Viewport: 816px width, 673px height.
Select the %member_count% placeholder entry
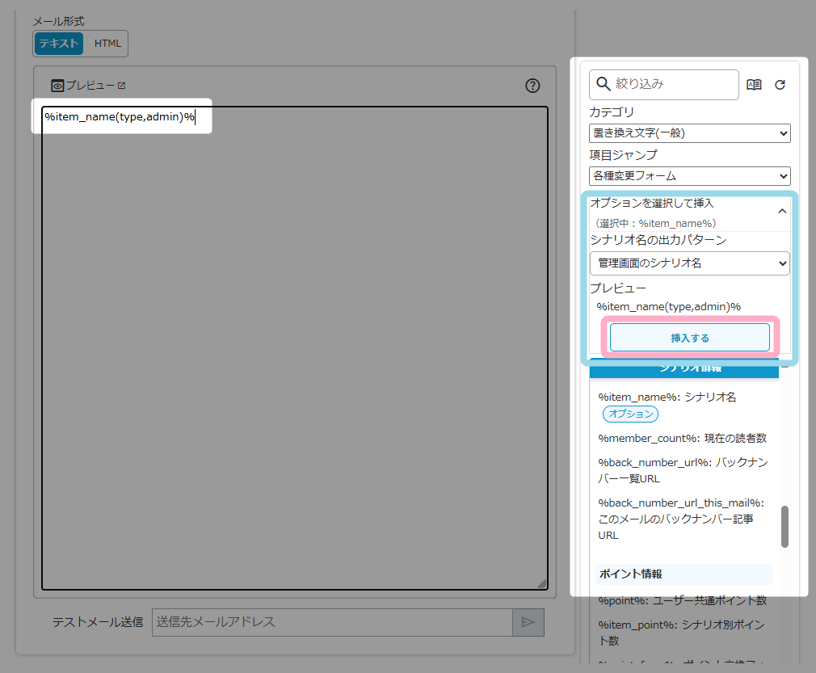pyautogui.click(x=682, y=438)
